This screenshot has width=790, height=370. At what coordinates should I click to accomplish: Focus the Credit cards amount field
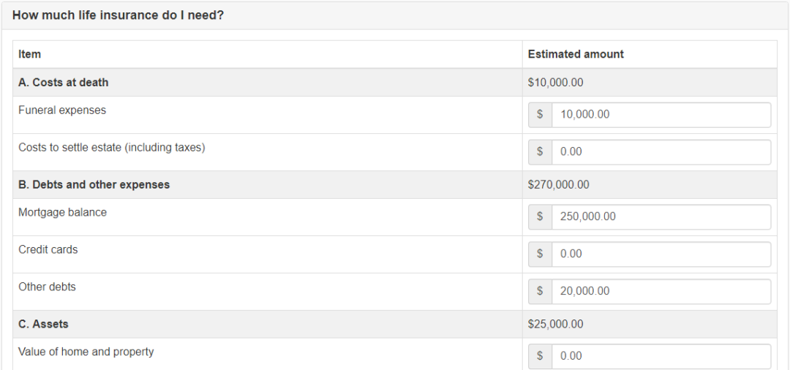pyautogui.click(x=661, y=254)
